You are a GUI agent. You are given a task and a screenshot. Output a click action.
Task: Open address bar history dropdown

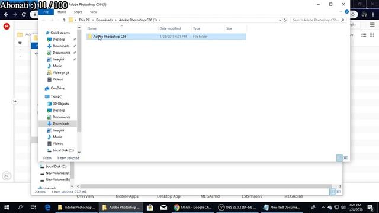(x=280, y=20)
